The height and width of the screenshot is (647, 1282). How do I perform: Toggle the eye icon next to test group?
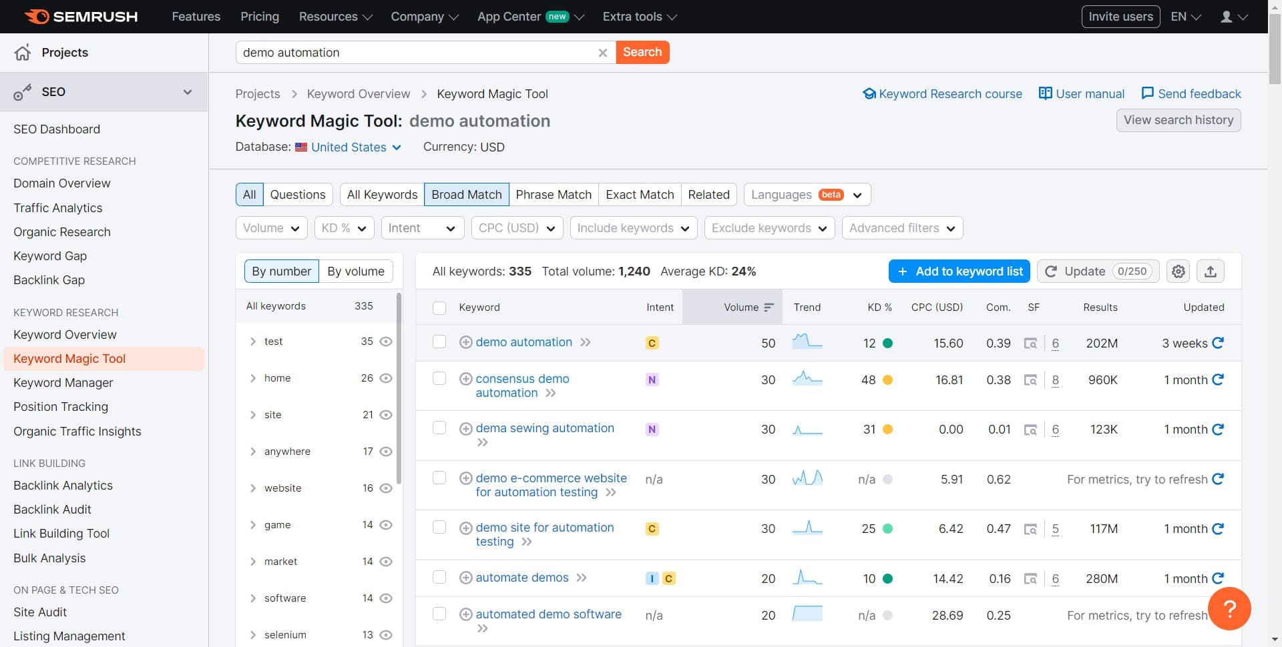(x=387, y=342)
